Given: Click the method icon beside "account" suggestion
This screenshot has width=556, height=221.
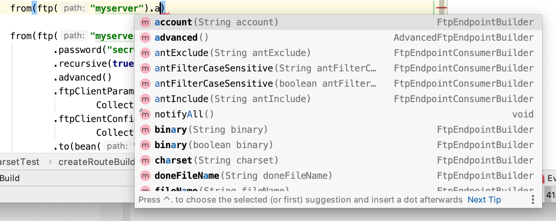Looking at the screenshot, I should [x=145, y=22].
